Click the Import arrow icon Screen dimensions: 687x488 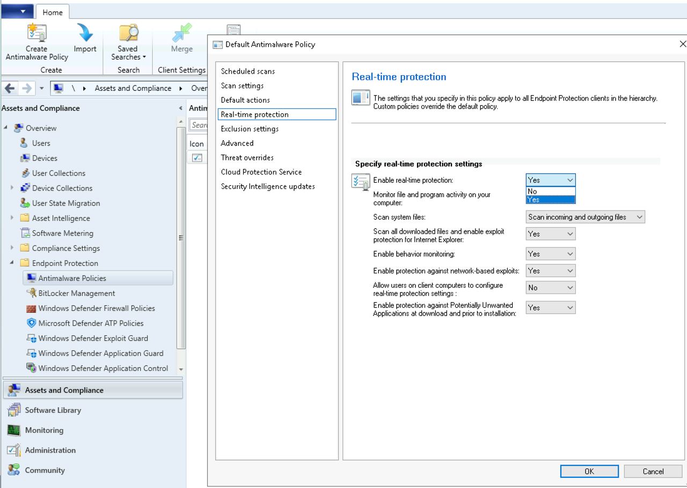pos(85,32)
